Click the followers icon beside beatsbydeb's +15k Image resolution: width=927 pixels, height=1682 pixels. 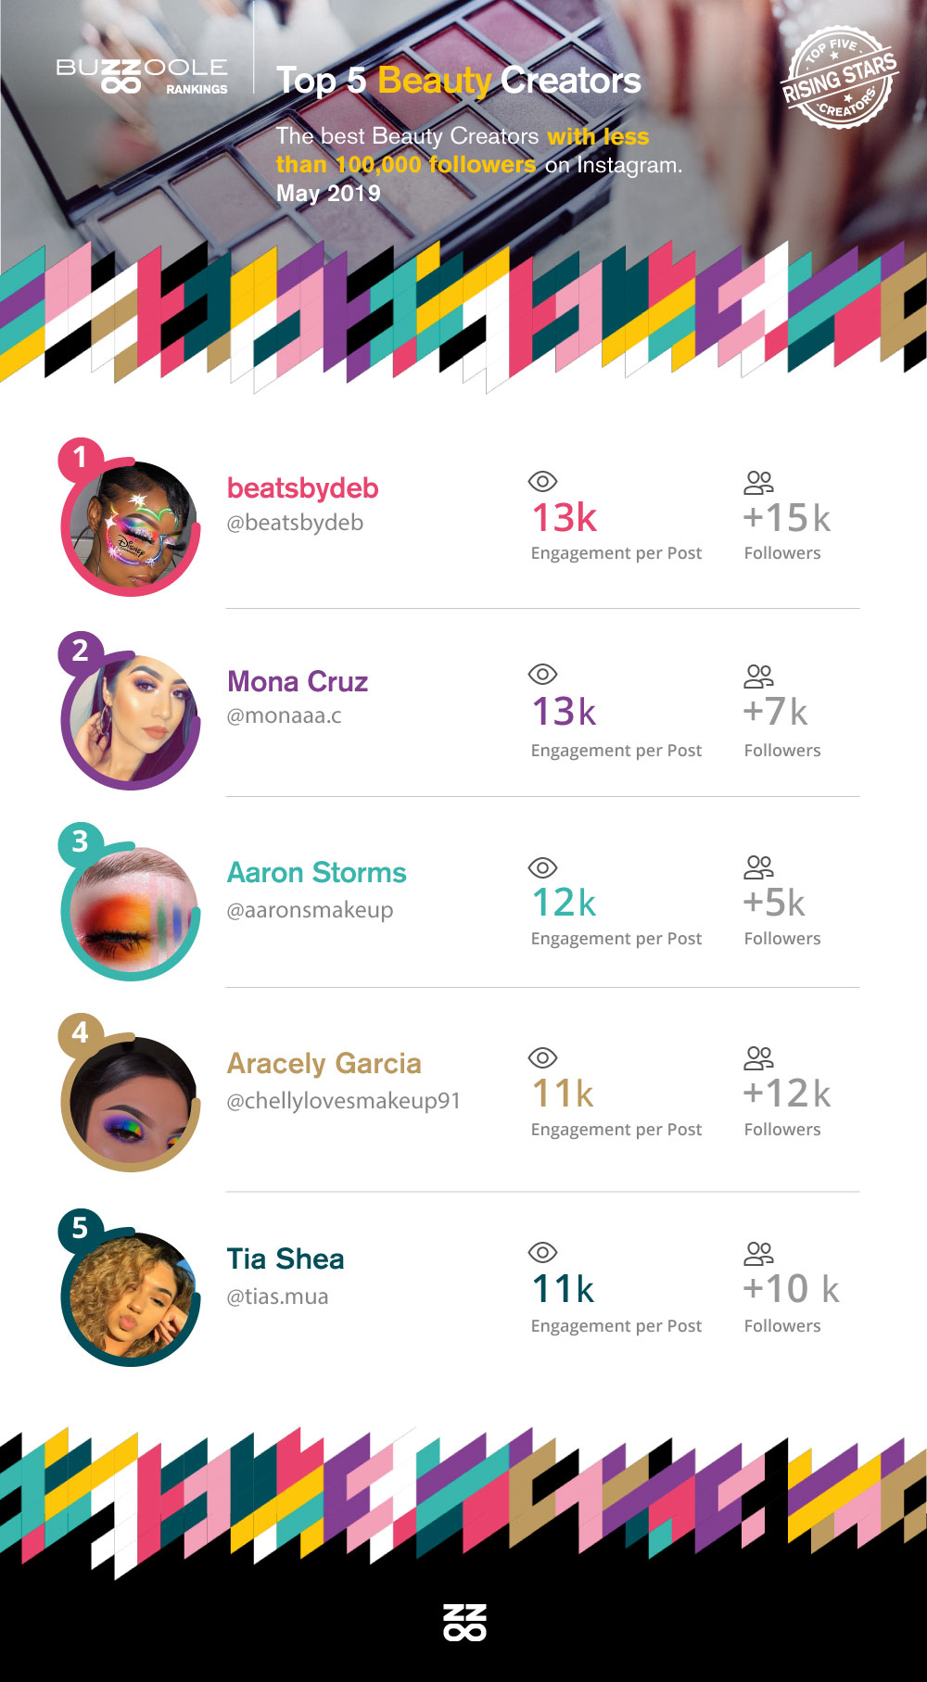(758, 482)
